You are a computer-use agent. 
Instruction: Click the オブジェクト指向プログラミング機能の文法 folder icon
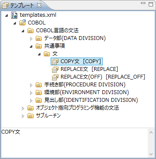(31, 108)
